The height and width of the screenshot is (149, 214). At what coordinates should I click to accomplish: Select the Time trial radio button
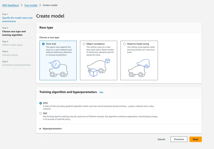43,44
